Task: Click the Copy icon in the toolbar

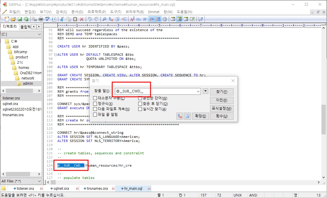Action: click(x=69, y=19)
